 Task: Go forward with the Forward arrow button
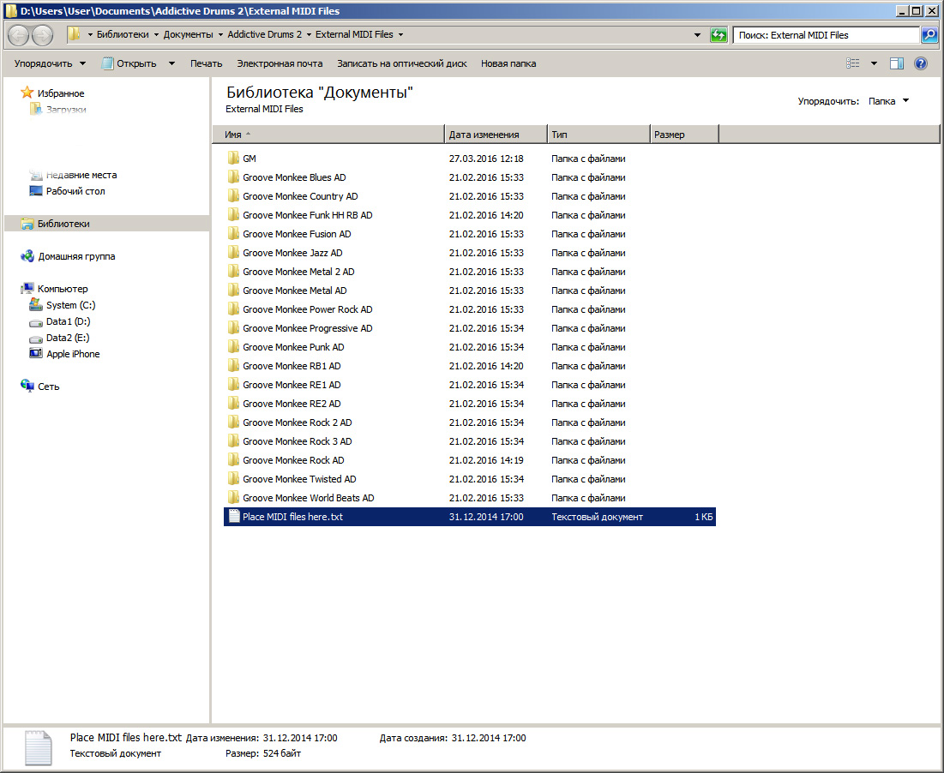pos(42,35)
